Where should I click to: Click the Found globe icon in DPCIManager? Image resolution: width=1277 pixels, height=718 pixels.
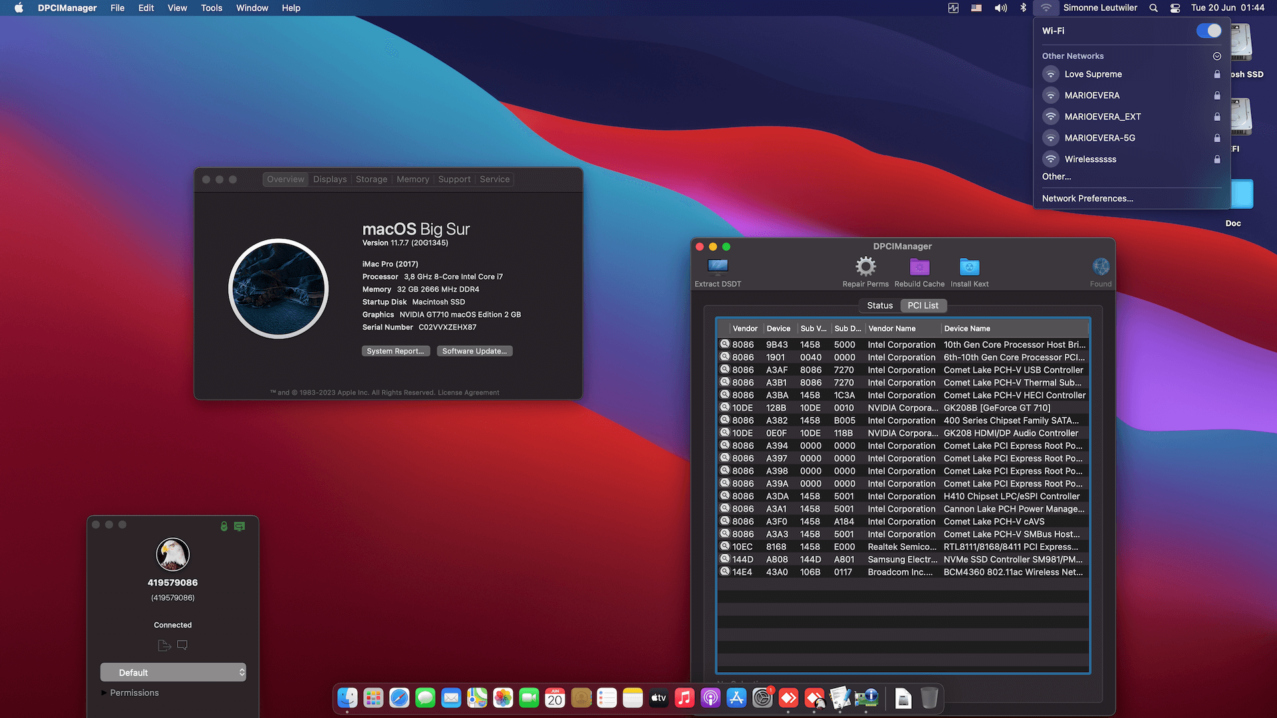click(x=1101, y=267)
